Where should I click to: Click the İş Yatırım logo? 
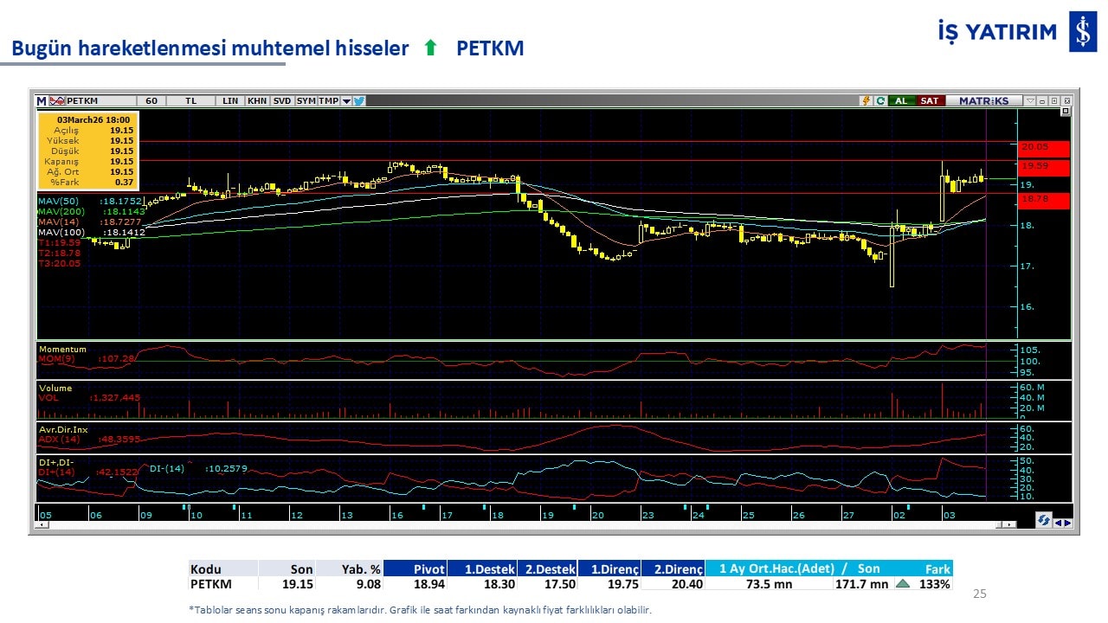(1082, 32)
